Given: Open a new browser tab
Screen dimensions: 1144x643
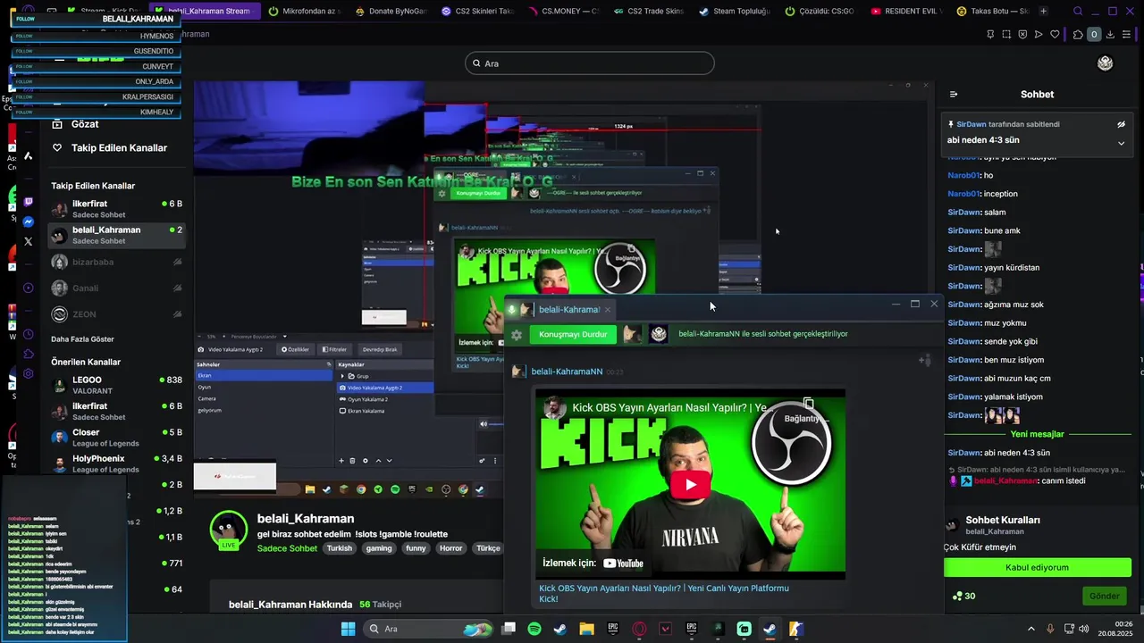Looking at the screenshot, I should tap(1043, 12).
